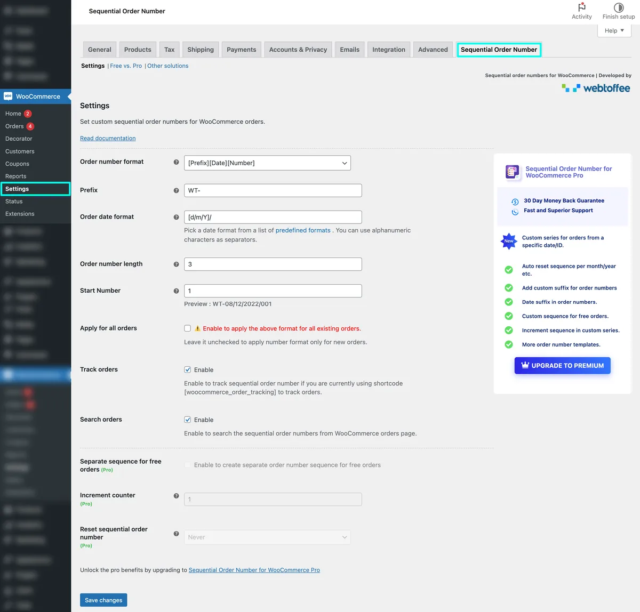Click green check next to Add custom suffix

coord(509,288)
